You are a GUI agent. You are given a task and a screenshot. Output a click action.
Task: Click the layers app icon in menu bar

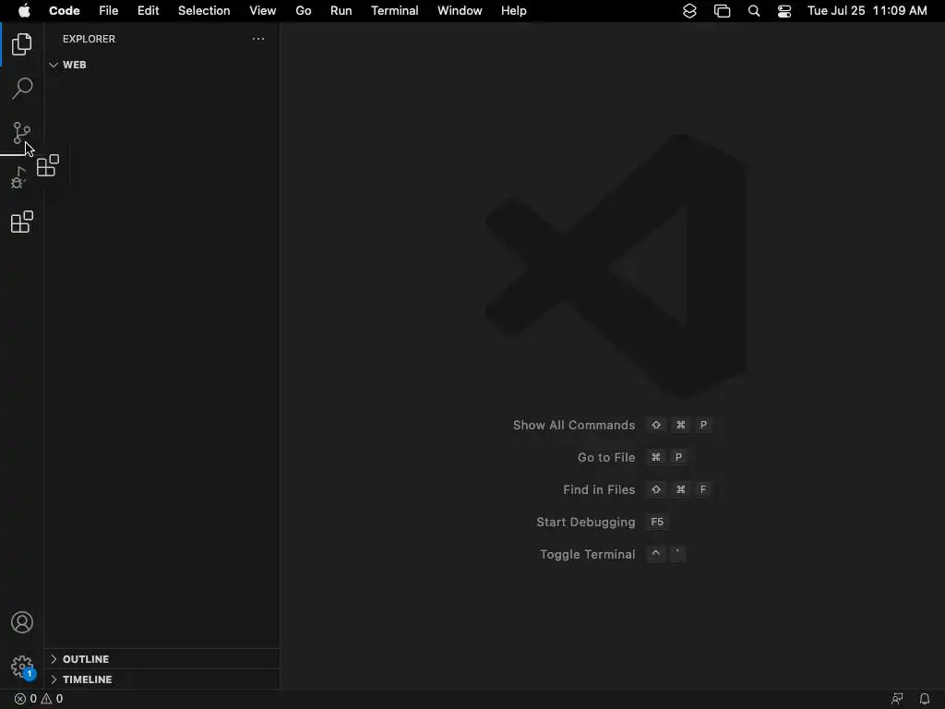tap(689, 11)
